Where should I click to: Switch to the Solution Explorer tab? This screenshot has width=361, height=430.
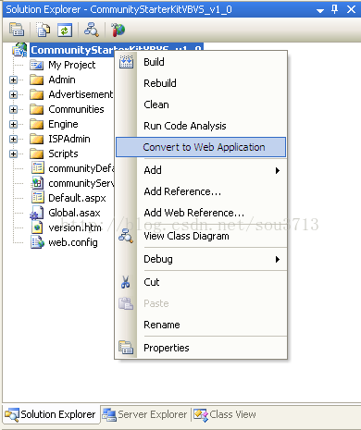coord(51,414)
